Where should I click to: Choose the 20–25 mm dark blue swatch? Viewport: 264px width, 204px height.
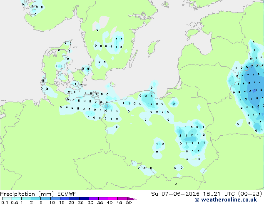click(74, 199)
